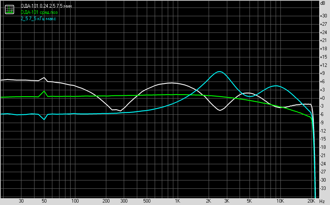Click the '50' frequency axis label

coord(44,201)
